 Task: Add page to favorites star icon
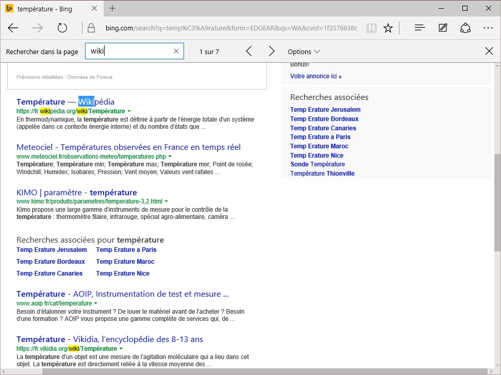388,28
